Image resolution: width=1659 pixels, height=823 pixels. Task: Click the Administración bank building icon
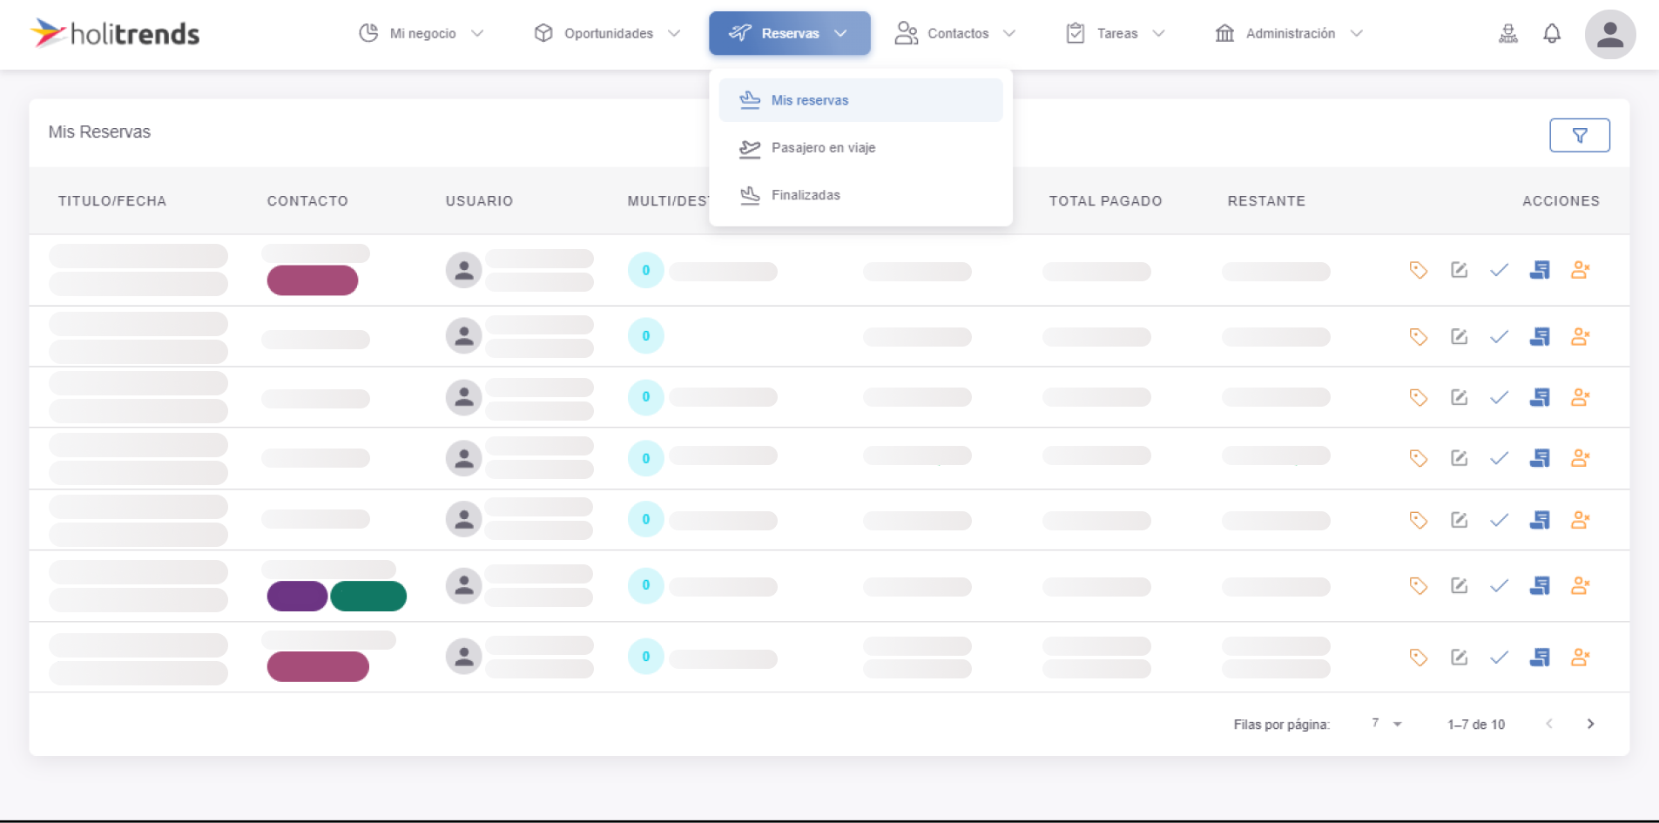coord(1225,33)
